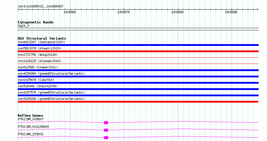Click the 8q24.3 band label
This screenshot has height=141, width=267.
tap(23, 26)
